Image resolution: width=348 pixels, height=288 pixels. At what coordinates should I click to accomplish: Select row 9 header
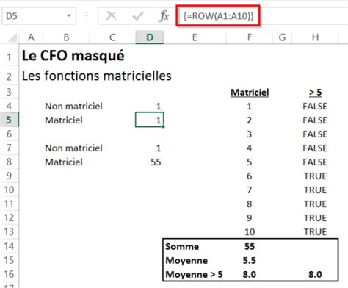click(x=9, y=176)
